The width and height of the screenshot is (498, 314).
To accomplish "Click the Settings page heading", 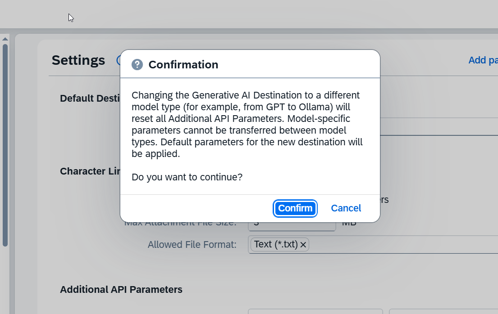I will coord(78,60).
